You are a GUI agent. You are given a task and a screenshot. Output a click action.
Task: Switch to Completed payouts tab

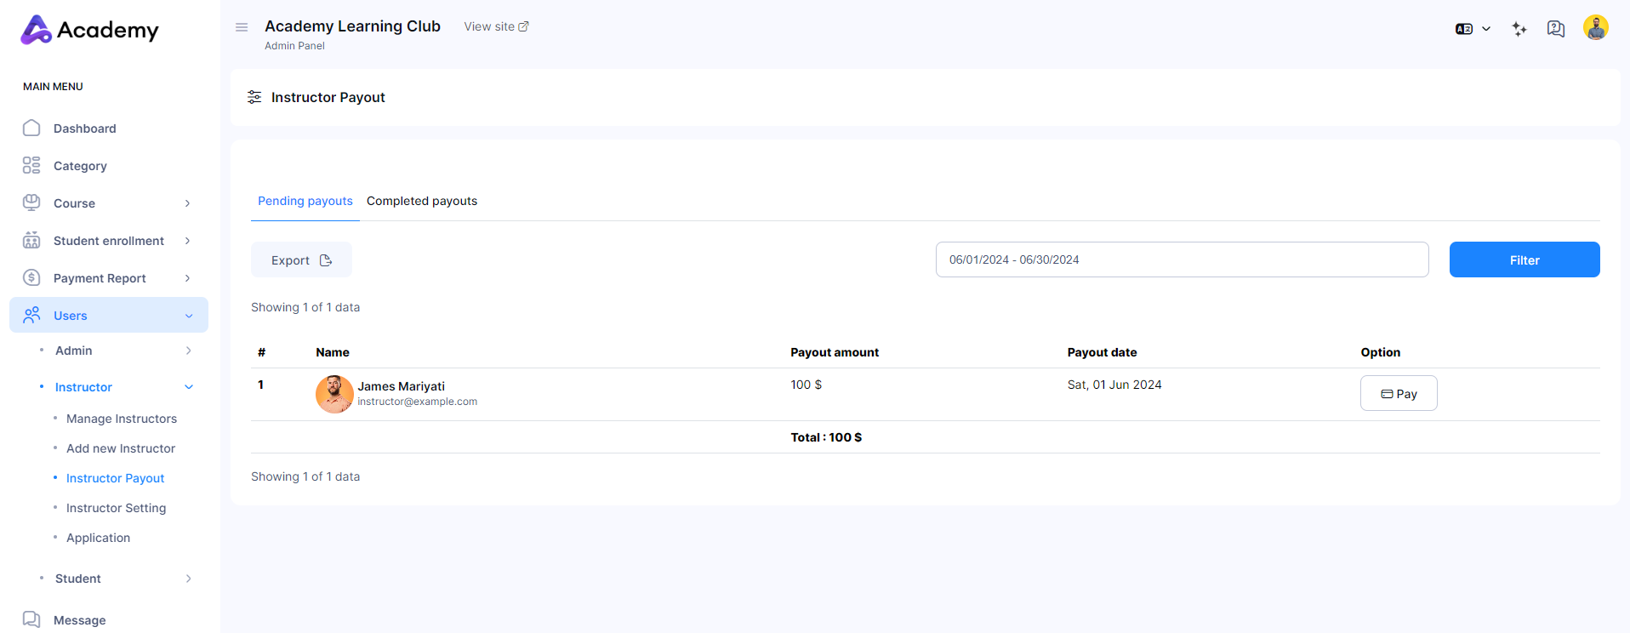[x=422, y=201]
